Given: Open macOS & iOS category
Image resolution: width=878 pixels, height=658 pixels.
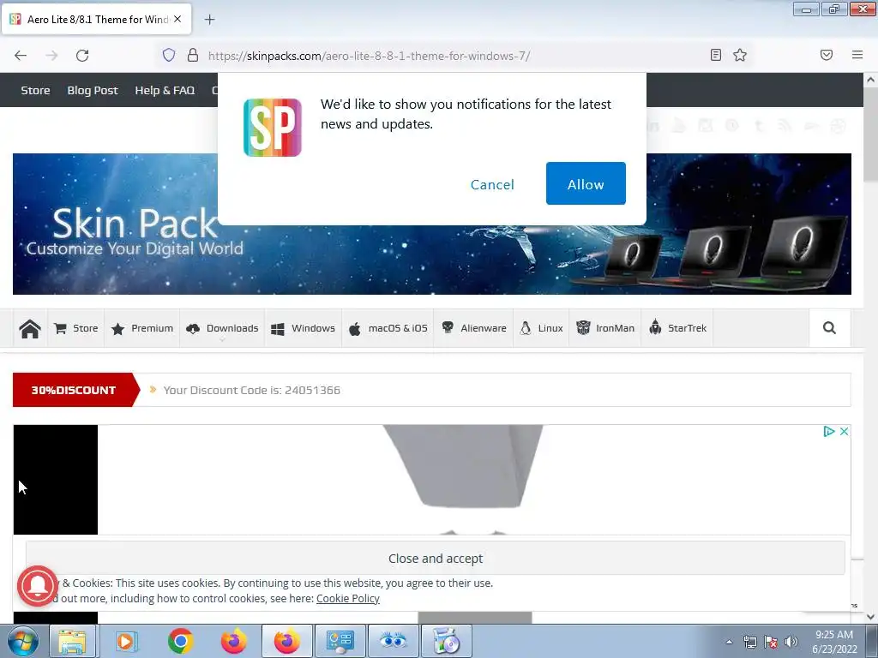Looking at the screenshot, I should click(x=388, y=328).
